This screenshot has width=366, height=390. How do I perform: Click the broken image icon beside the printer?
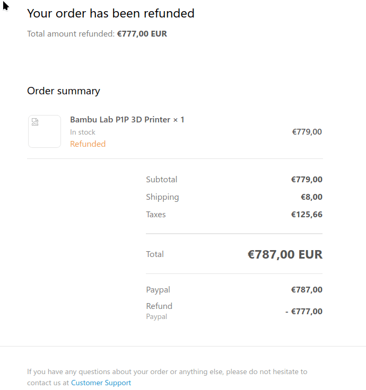pyautogui.click(x=35, y=122)
